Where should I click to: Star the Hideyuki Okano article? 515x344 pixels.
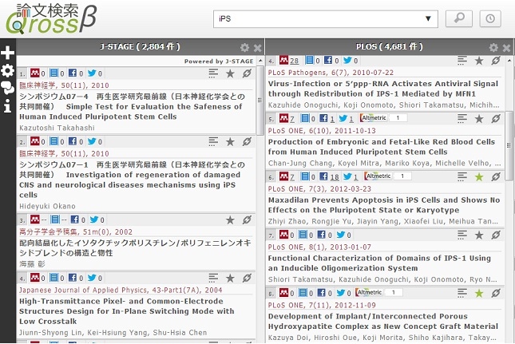click(x=230, y=142)
